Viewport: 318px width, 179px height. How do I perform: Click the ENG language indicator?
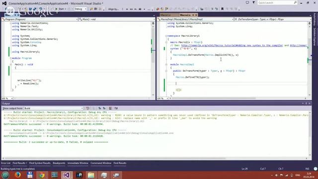pos(298,175)
